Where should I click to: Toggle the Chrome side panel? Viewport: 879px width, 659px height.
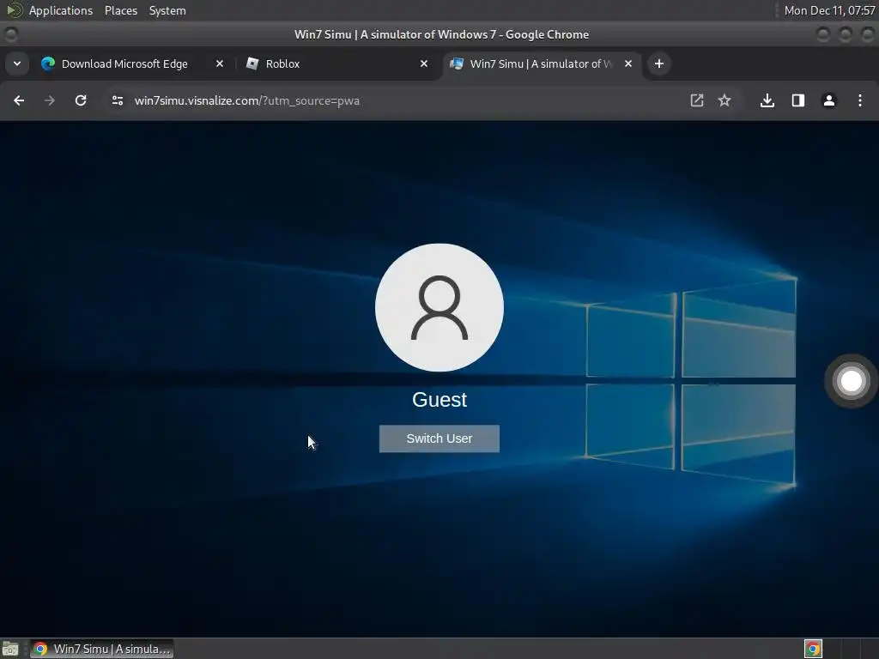pyautogui.click(x=797, y=100)
